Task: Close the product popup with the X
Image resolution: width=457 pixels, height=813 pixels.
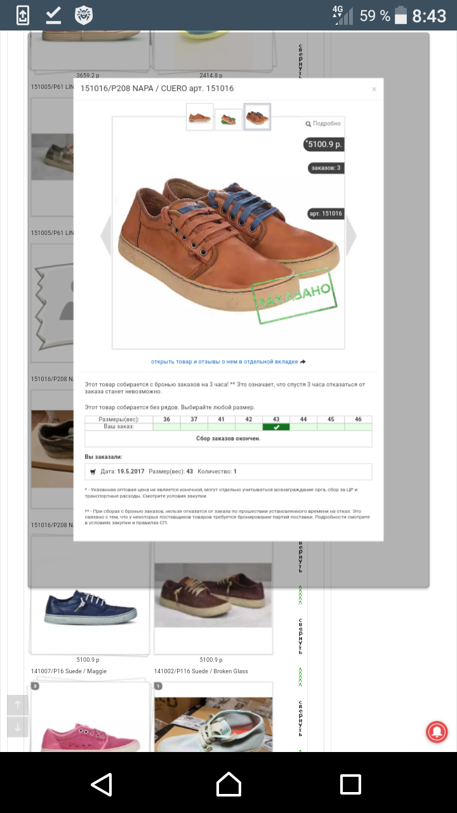Action: click(374, 89)
